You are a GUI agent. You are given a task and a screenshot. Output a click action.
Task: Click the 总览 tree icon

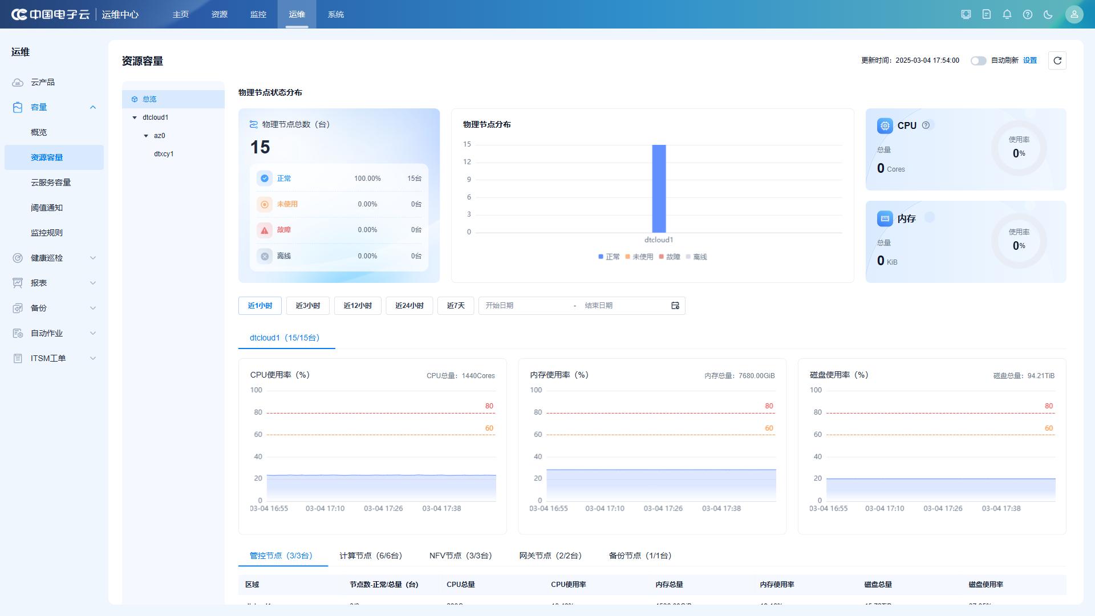point(135,99)
